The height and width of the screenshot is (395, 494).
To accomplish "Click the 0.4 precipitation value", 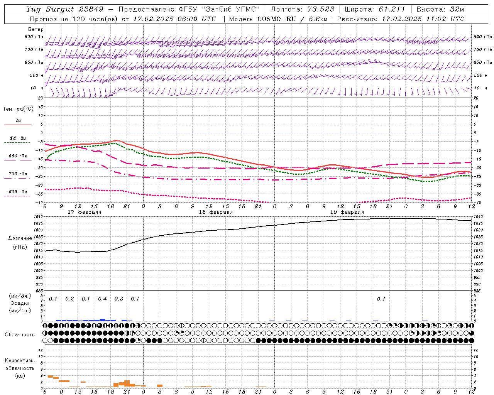I will pos(102,299).
